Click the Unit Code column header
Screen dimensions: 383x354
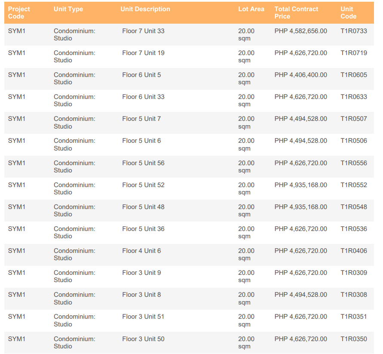tap(348, 12)
